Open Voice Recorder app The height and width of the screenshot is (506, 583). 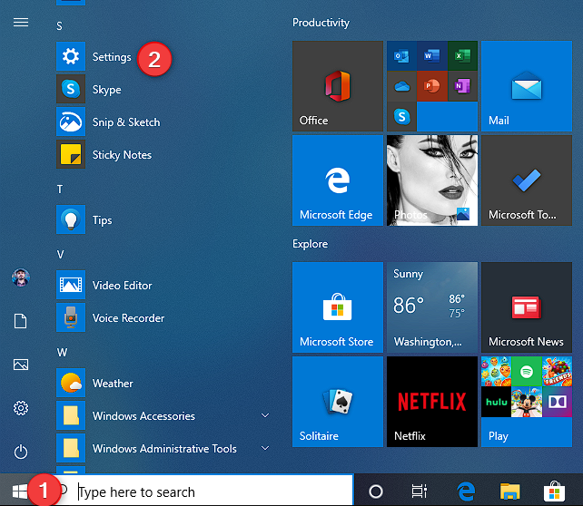128,318
